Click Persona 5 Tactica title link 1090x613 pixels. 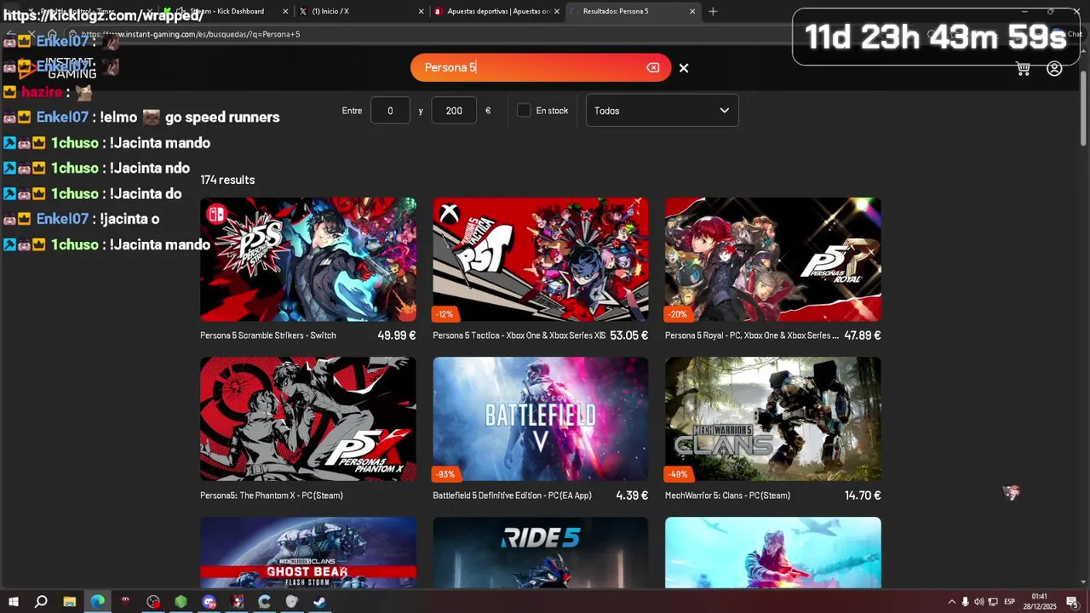(x=519, y=335)
